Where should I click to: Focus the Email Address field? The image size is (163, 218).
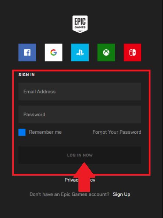pyautogui.click(x=80, y=91)
